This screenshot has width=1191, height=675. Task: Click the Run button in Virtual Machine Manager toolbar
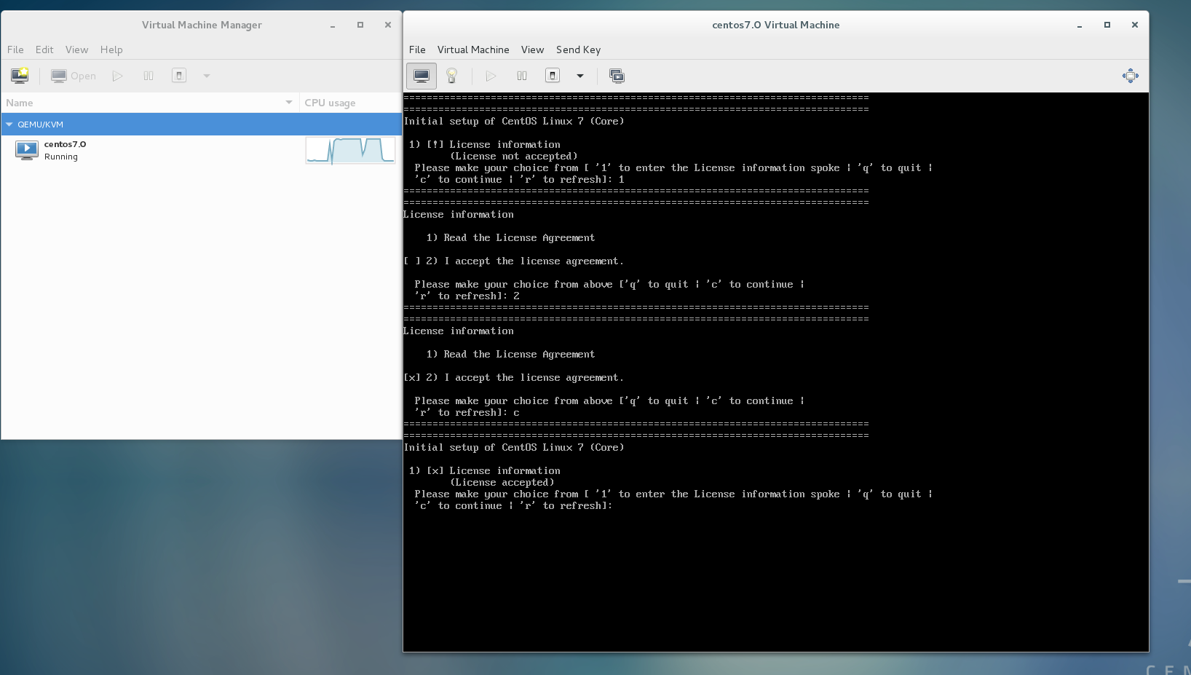pos(117,76)
